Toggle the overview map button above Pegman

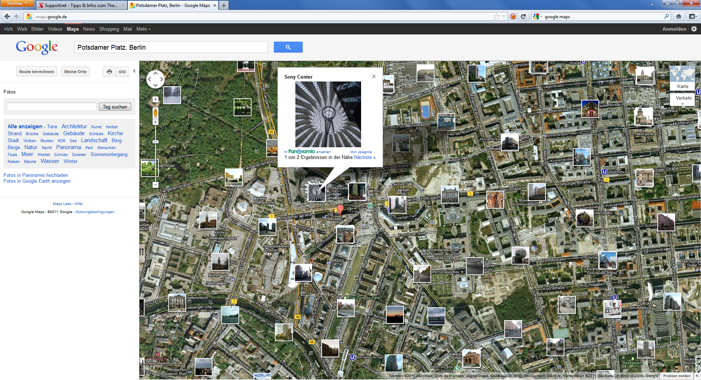[156, 99]
